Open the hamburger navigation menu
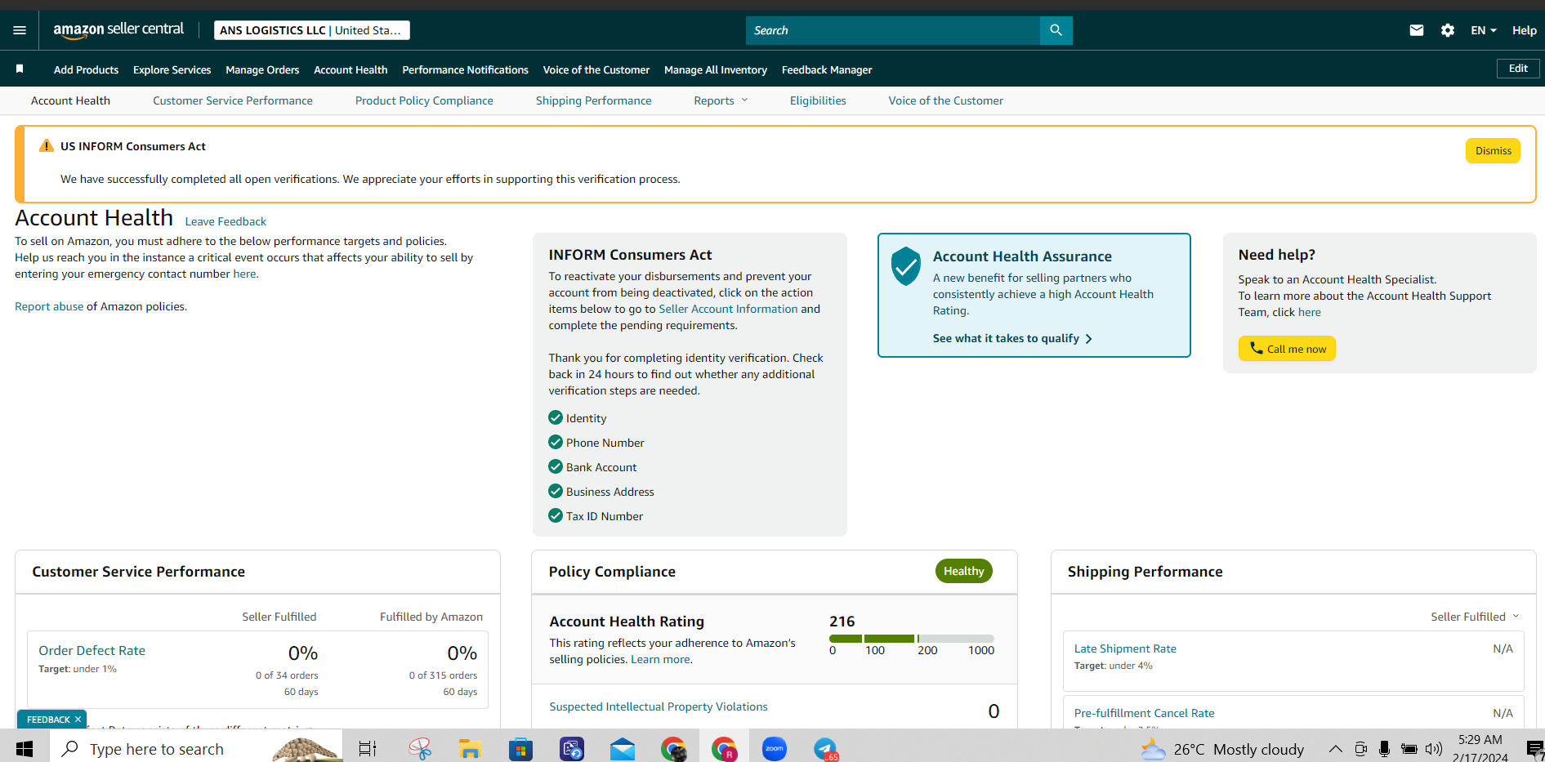Viewport: 1545px width, 762px height. [20, 30]
